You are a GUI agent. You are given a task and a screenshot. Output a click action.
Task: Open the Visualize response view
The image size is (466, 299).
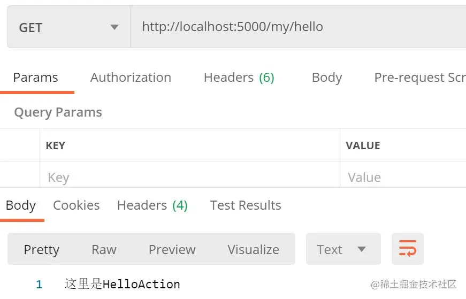pos(253,249)
